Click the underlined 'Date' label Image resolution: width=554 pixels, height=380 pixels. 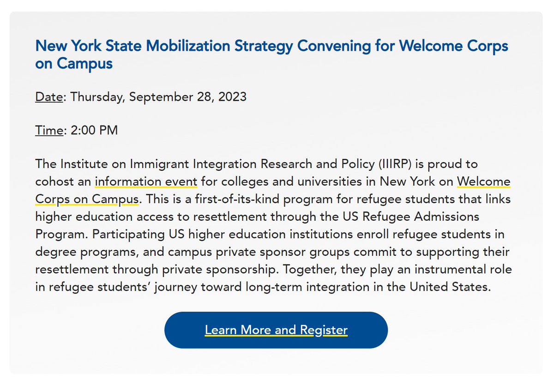[49, 97]
